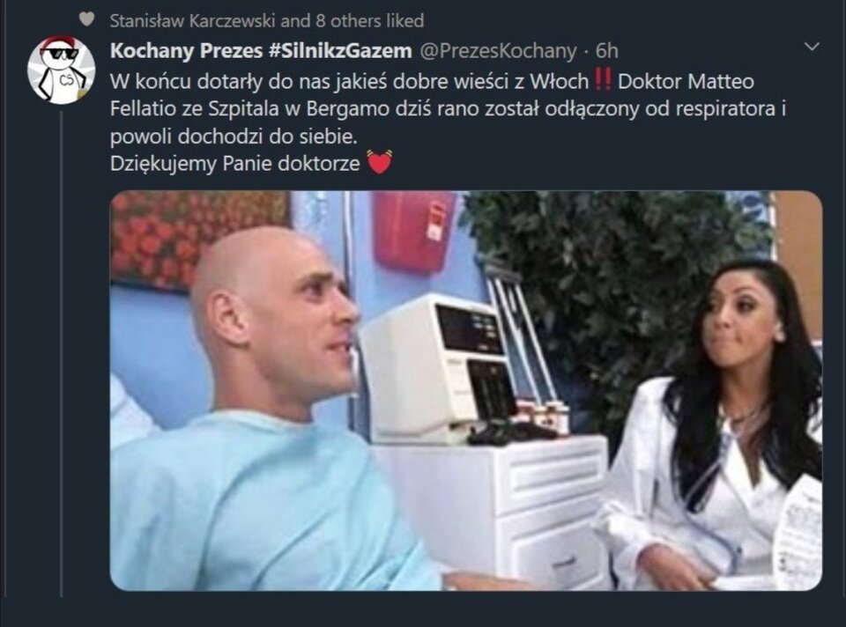This screenshot has width=846, height=627.
Task: Open the #SilnikzGazem hashtag
Action: click(x=340, y=50)
